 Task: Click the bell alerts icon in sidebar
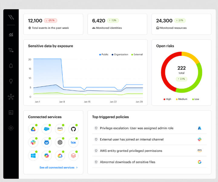coord(11,66)
